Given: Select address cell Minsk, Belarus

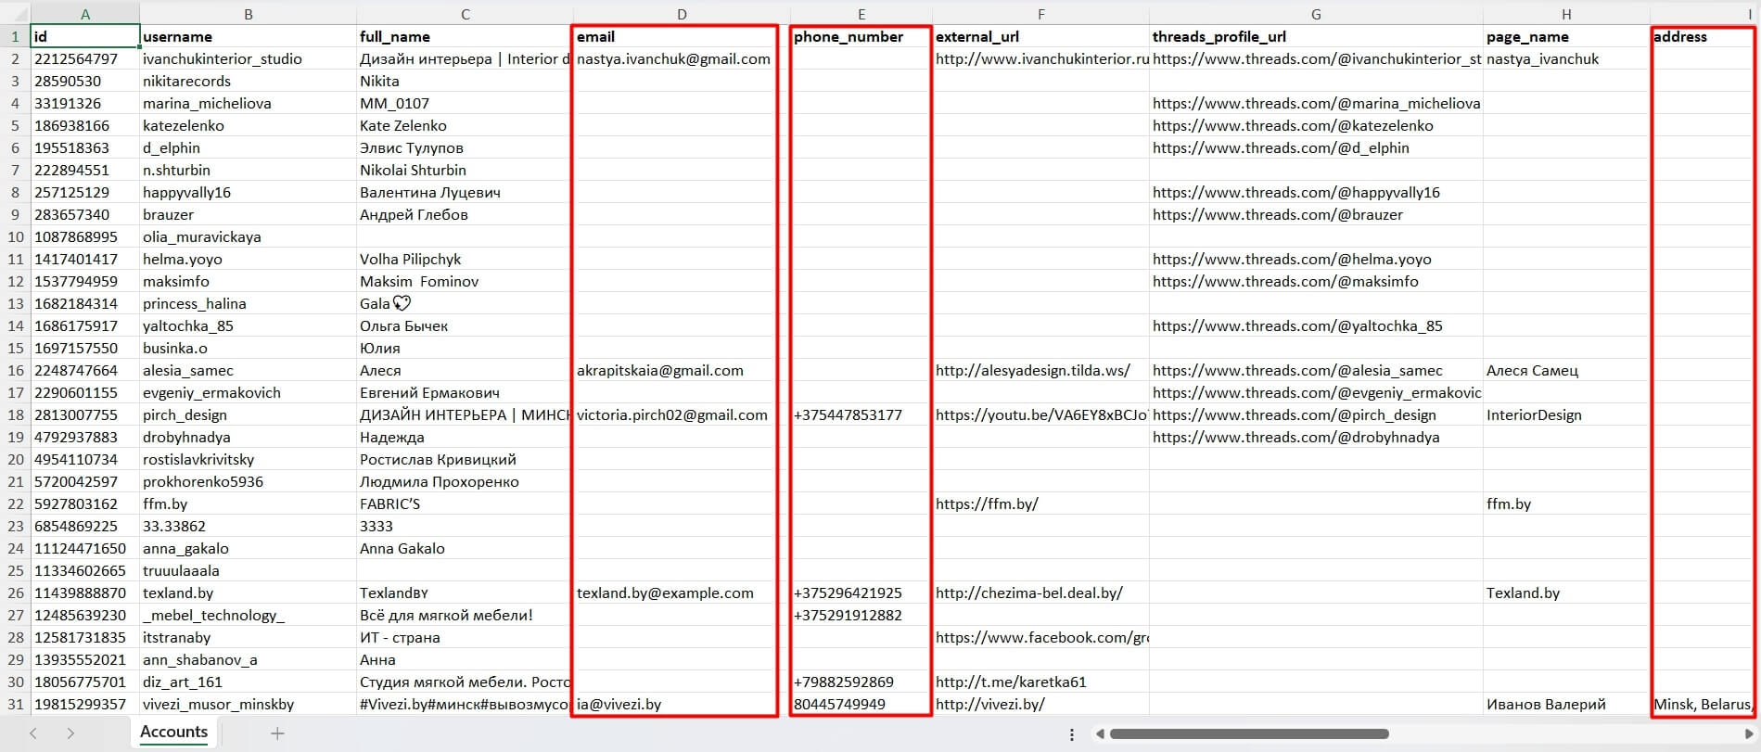Looking at the screenshot, I should (x=1704, y=704).
